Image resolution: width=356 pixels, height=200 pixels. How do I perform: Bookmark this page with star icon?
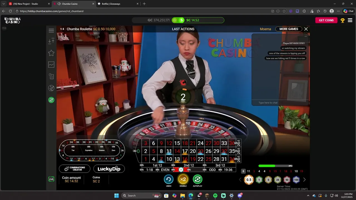[284, 11]
